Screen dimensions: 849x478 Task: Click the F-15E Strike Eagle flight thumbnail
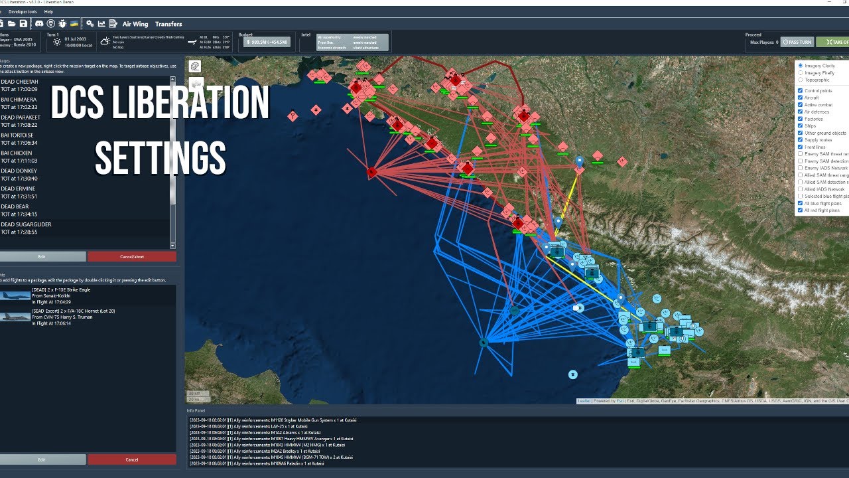click(x=15, y=295)
